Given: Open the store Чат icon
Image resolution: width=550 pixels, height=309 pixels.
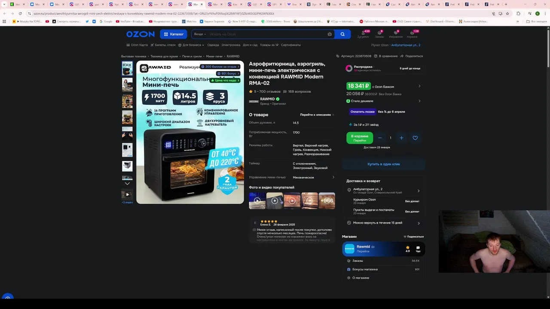Looking at the screenshot, I should [x=418, y=248].
